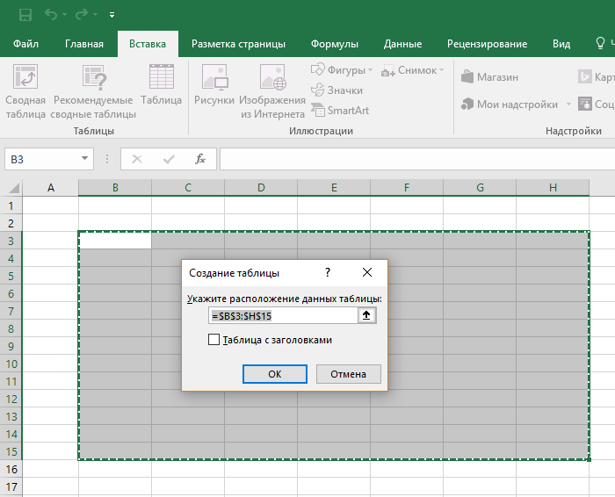Insert a PivotTable (Сводная таблица)
The height and width of the screenshot is (497, 615).
(25, 92)
